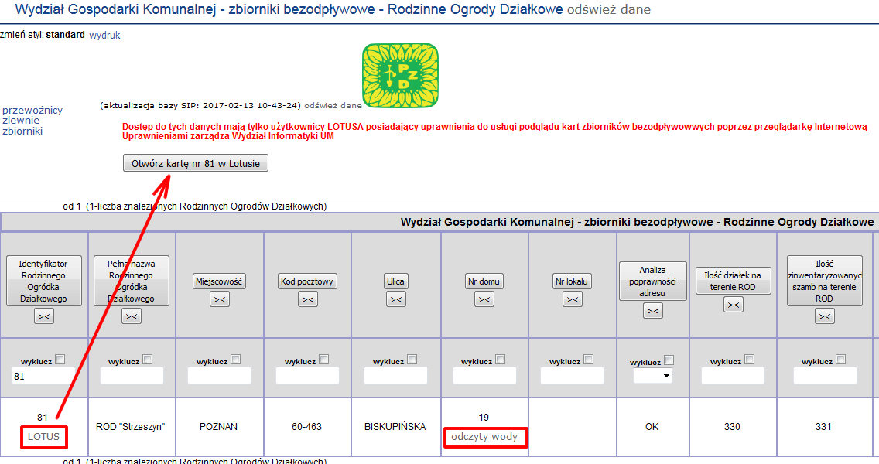Open the odczyty wody link
The height and width of the screenshot is (464, 879).
coord(484,437)
